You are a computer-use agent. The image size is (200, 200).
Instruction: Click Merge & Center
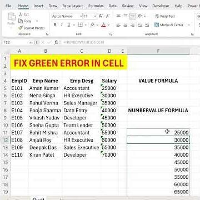[x=169, y=25]
